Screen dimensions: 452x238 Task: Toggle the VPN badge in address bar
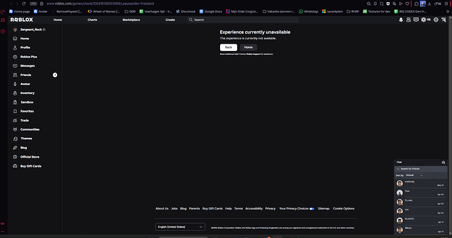(33, 4)
